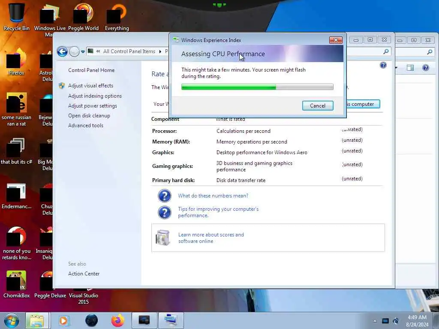Click the Control Panel forward arrow button
Viewport: 439px width, 329px height.
coord(74,51)
